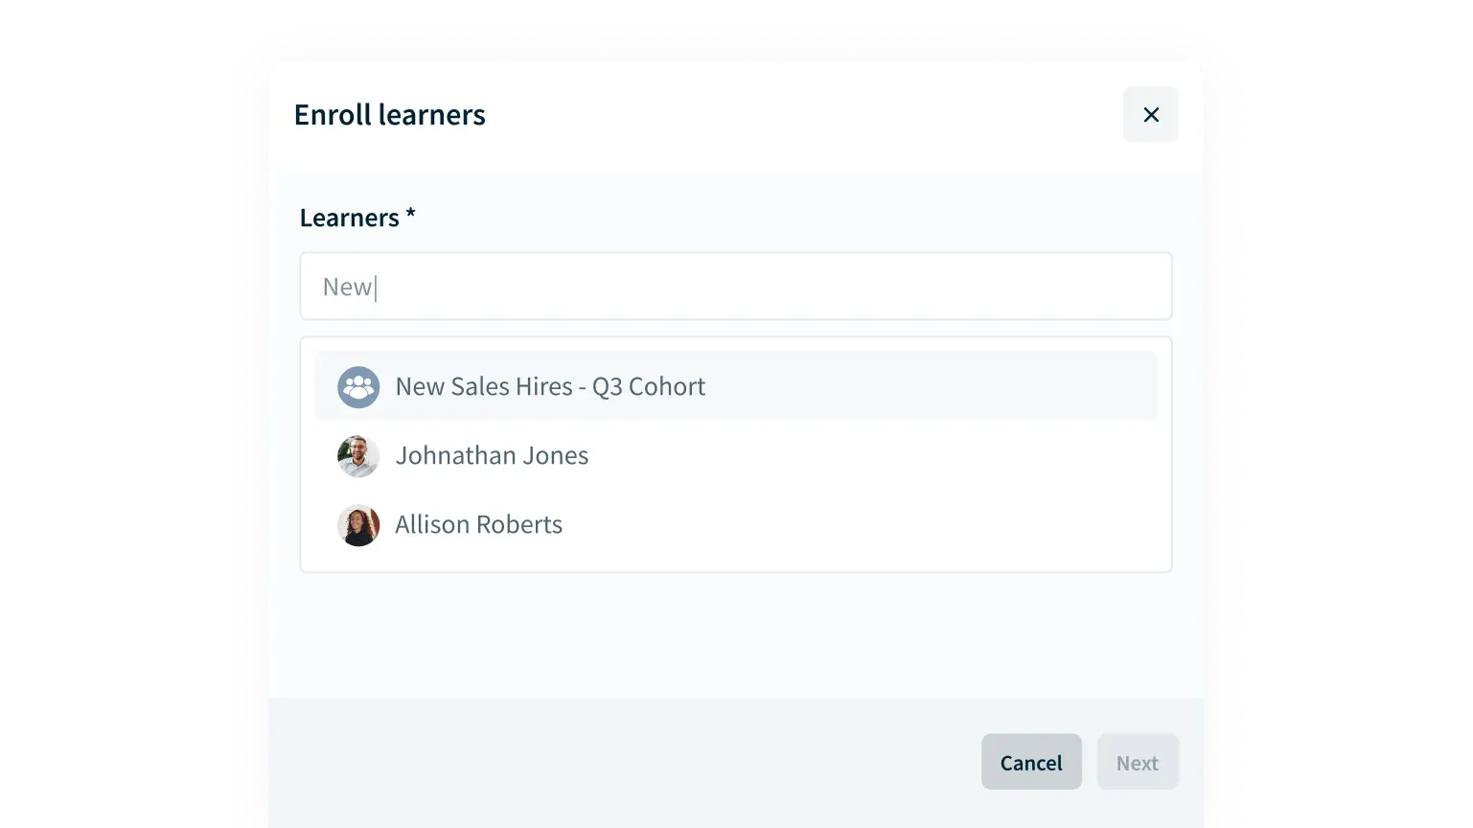Click the group icon for Q3 Cohort

point(358,387)
